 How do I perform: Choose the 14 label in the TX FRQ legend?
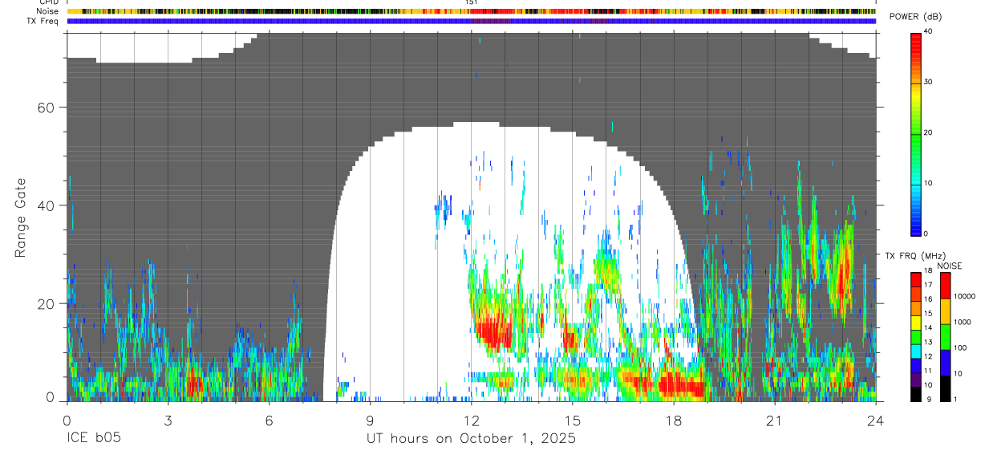pos(928,327)
